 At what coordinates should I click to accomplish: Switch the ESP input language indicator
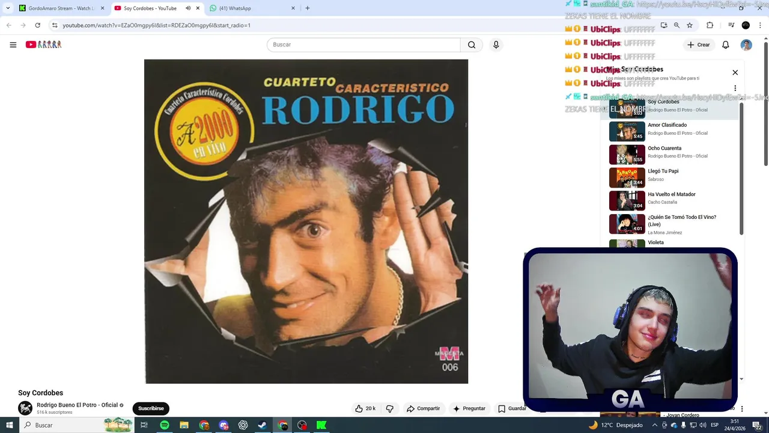714,425
